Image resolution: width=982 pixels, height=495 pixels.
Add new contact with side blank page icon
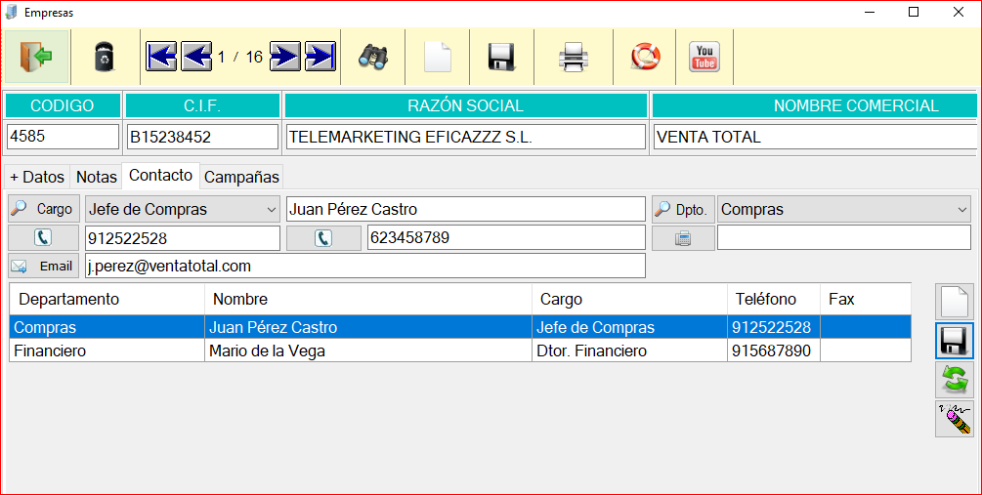(955, 302)
